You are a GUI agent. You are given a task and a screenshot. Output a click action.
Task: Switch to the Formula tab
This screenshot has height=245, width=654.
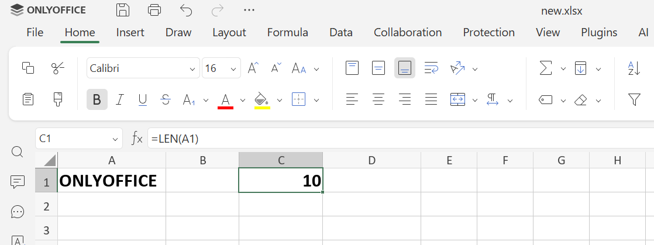[288, 33]
